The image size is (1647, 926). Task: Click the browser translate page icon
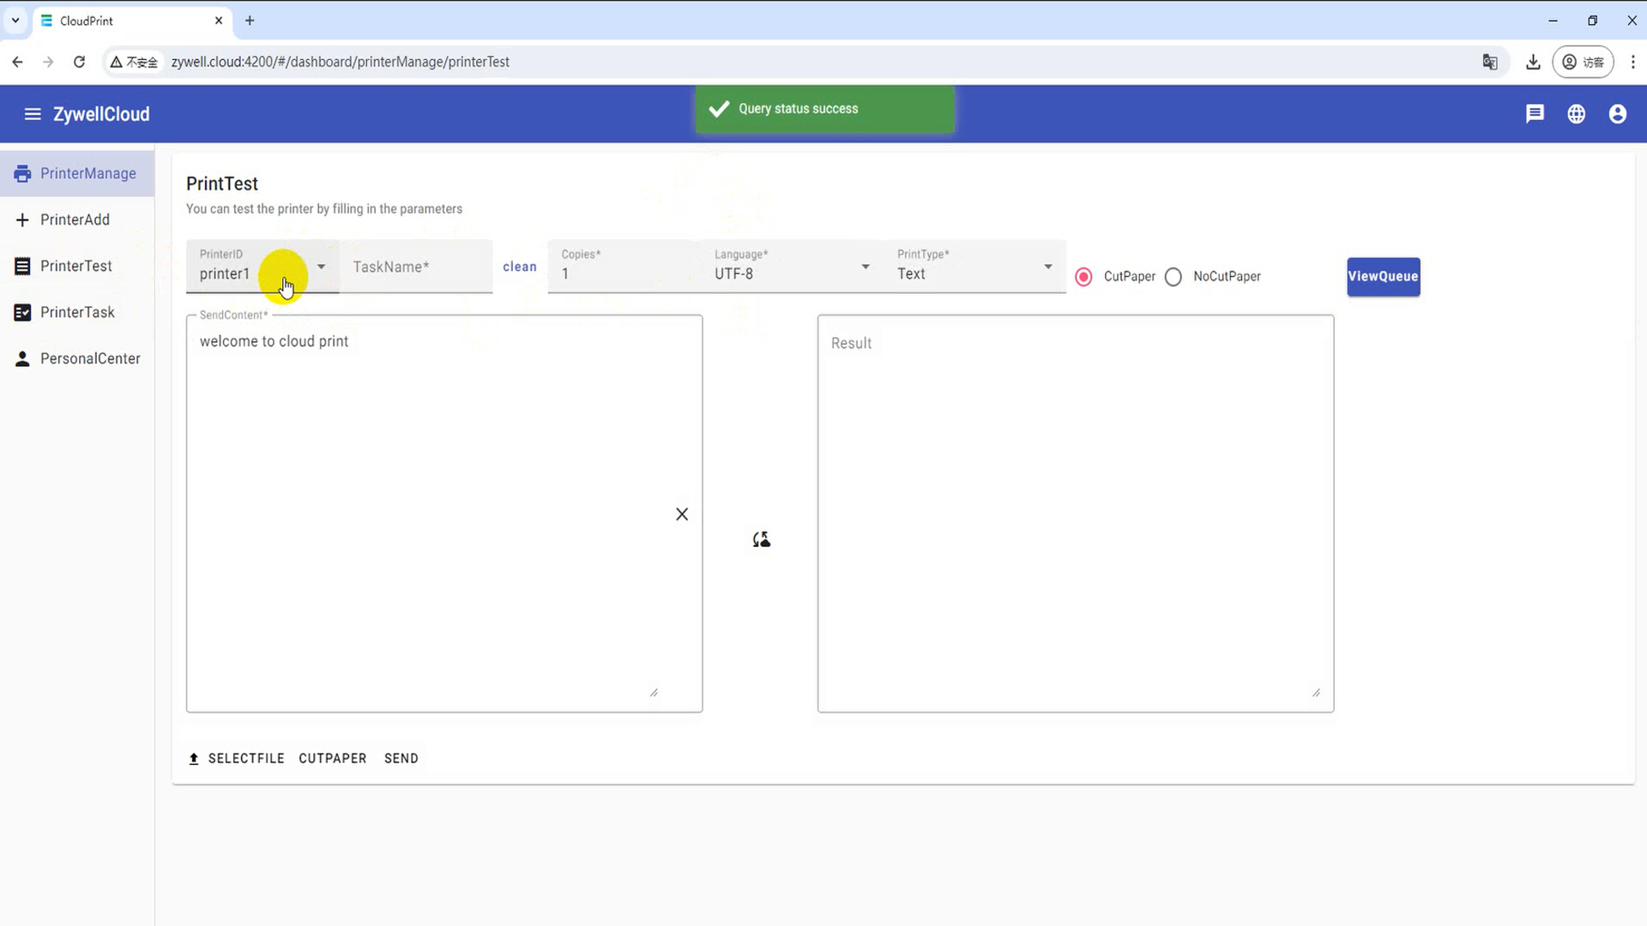click(1490, 62)
